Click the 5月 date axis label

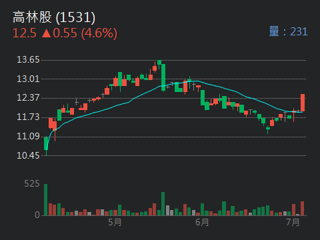coord(115,222)
